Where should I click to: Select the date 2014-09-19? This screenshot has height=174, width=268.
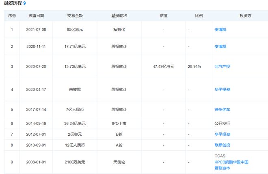pos(36,123)
